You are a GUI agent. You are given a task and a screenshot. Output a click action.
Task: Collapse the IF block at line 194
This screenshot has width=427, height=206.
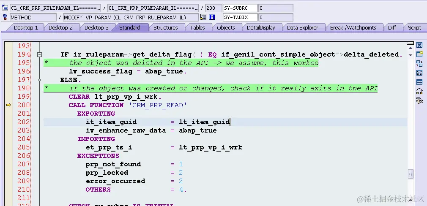(x=39, y=54)
